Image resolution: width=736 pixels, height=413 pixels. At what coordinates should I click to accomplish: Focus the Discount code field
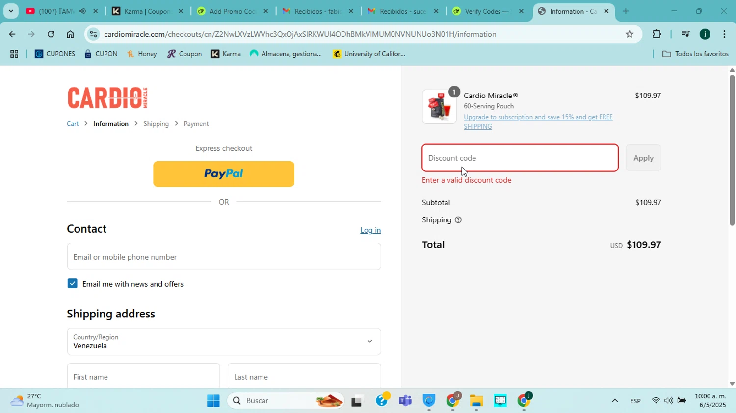520,158
